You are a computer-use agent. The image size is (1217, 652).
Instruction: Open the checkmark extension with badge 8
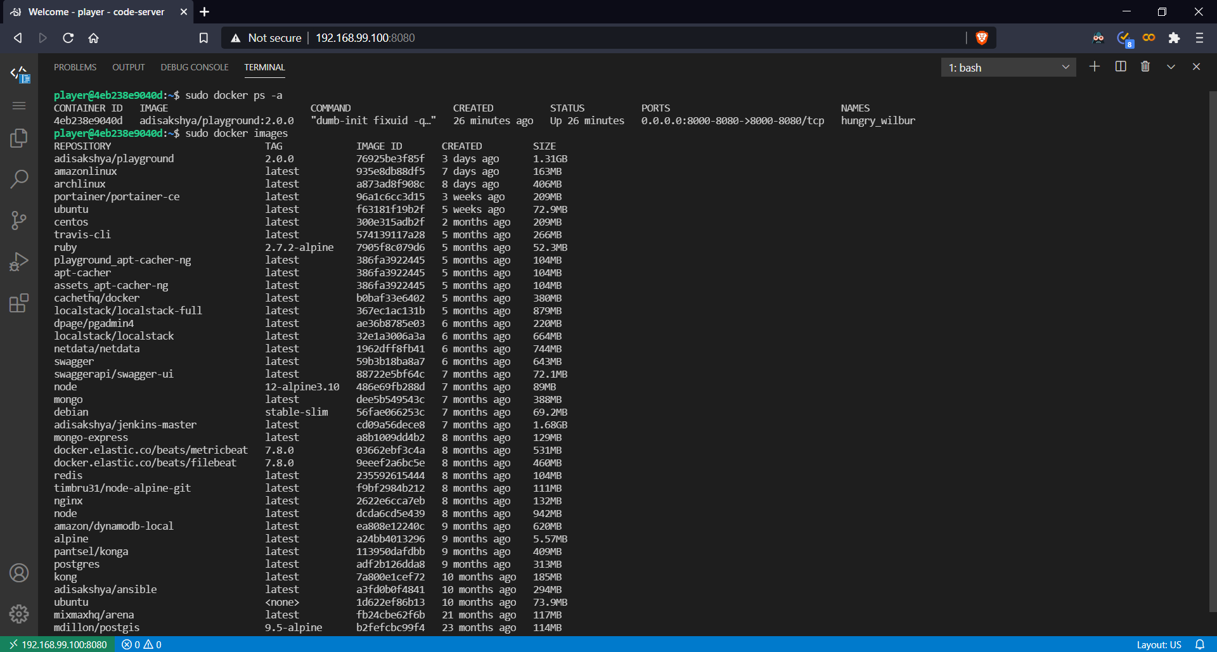point(1124,39)
